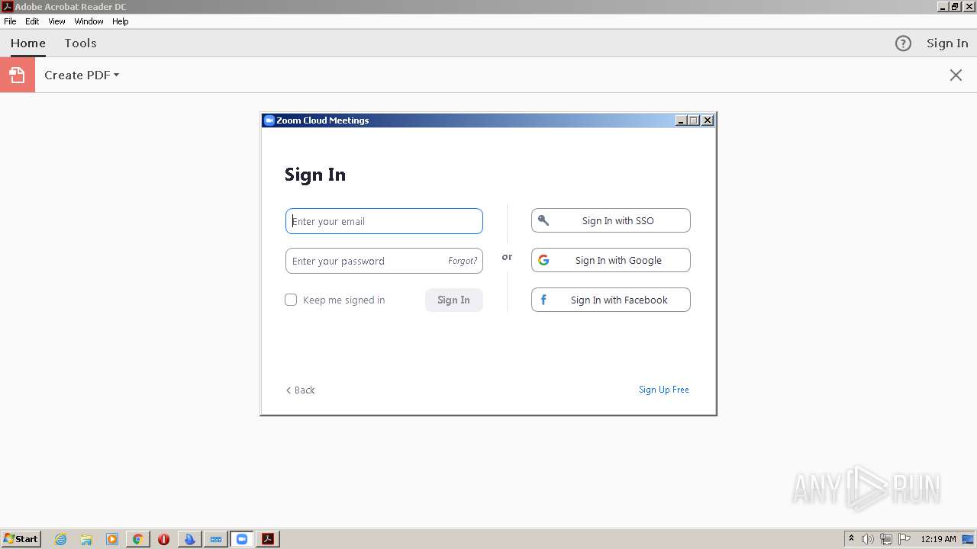Expand the Create PDF dropdown
977x549 pixels.
[x=116, y=75]
